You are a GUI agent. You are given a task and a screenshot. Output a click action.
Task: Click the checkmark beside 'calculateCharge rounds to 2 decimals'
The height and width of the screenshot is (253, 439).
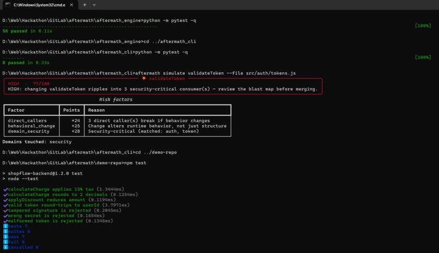point(5,195)
